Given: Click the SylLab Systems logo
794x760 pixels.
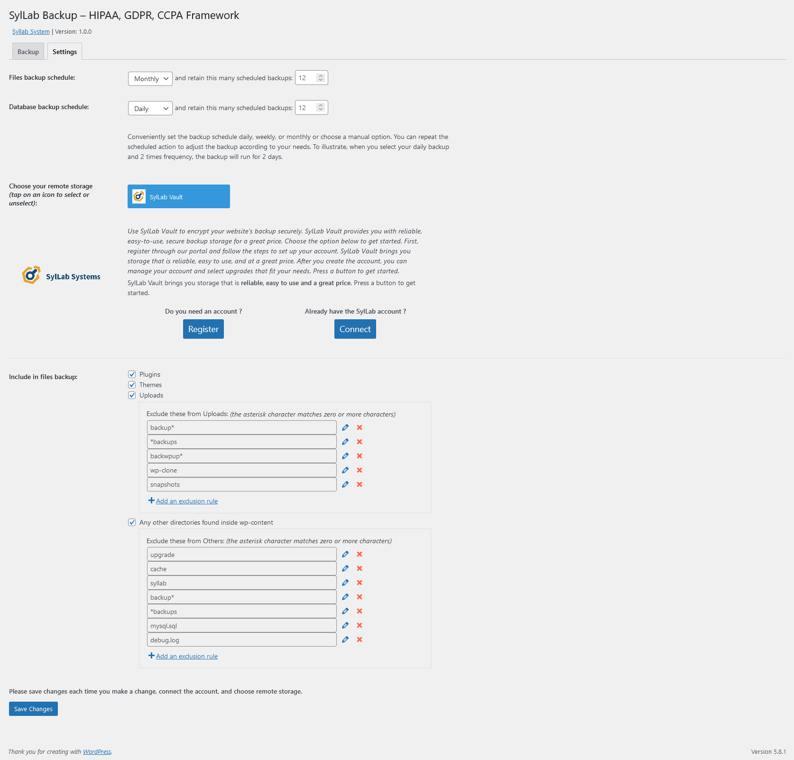Looking at the screenshot, I should (x=61, y=275).
